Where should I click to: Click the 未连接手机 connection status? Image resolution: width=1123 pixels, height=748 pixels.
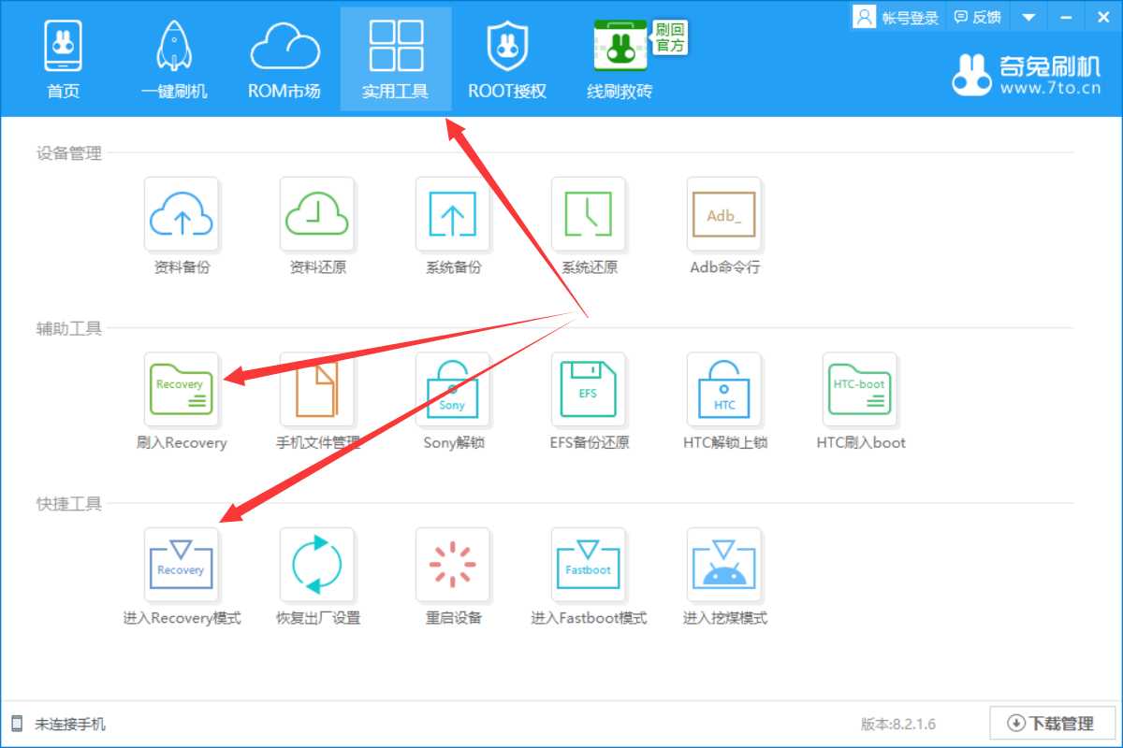click(x=70, y=724)
